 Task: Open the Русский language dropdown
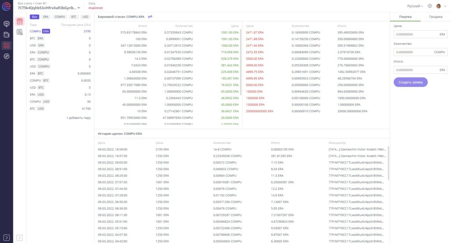415,6
